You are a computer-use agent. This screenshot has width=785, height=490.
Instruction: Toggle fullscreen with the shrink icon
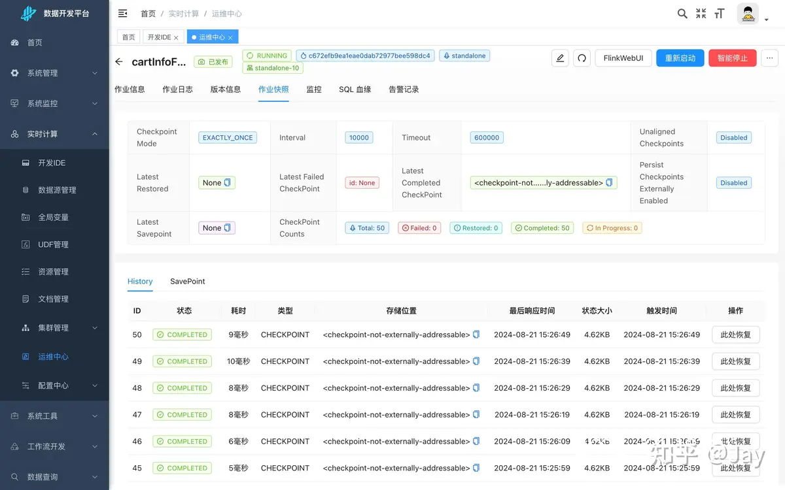pyautogui.click(x=701, y=13)
